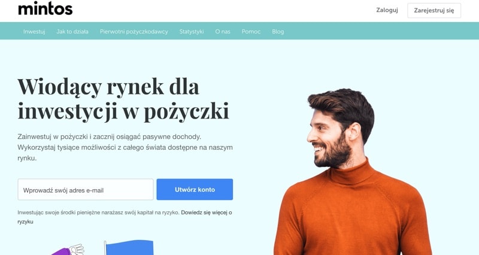Open the Statystyki navigation item
The height and width of the screenshot is (255, 479).
192,32
